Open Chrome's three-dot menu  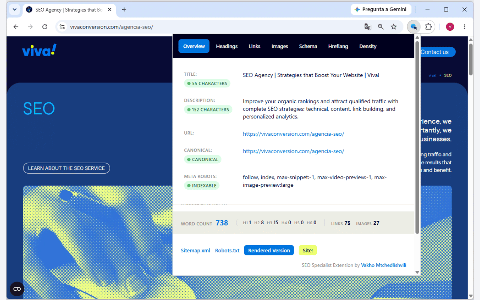click(465, 27)
